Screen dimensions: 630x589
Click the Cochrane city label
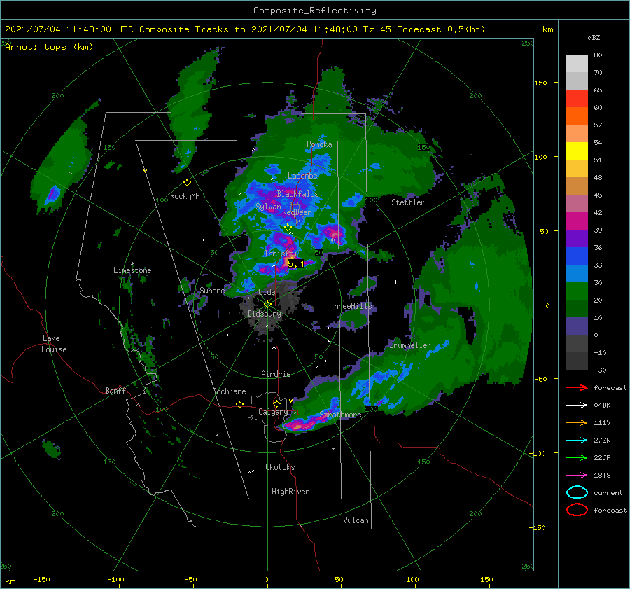229,391
